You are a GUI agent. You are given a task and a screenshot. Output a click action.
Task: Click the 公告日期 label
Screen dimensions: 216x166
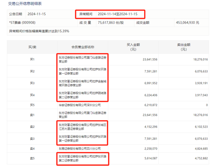tap(16, 14)
